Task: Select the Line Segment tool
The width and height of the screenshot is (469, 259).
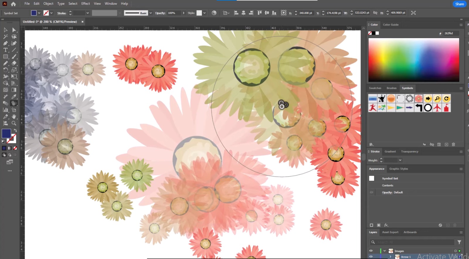Action: 14,50
